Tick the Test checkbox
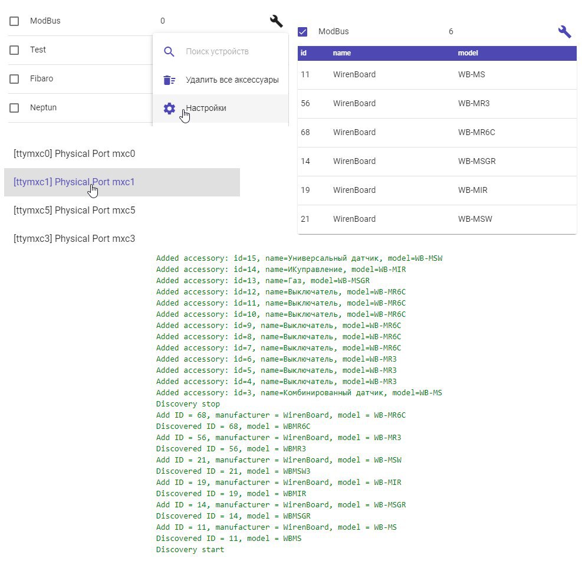The width and height of the screenshot is (582, 561). point(14,50)
